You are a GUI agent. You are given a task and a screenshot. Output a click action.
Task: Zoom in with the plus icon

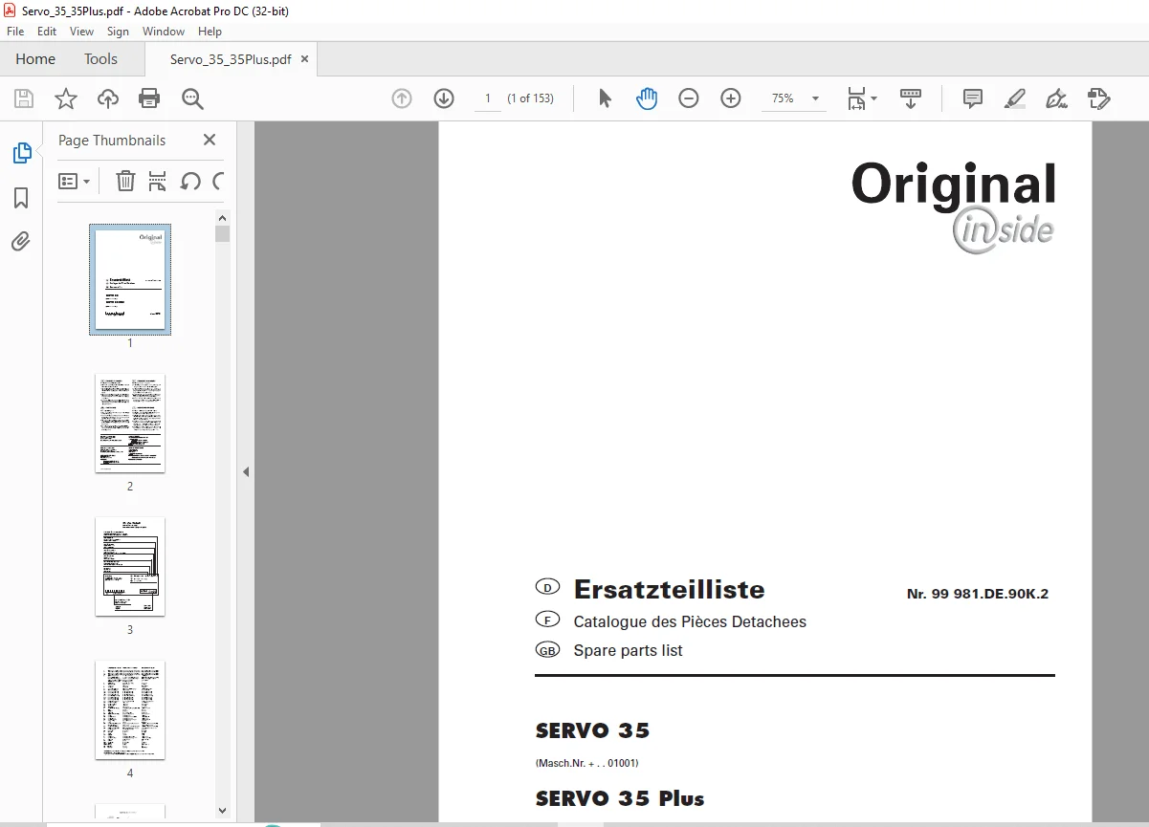coord(731,98)
